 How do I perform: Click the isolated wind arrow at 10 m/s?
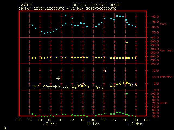tap(58, 78)
